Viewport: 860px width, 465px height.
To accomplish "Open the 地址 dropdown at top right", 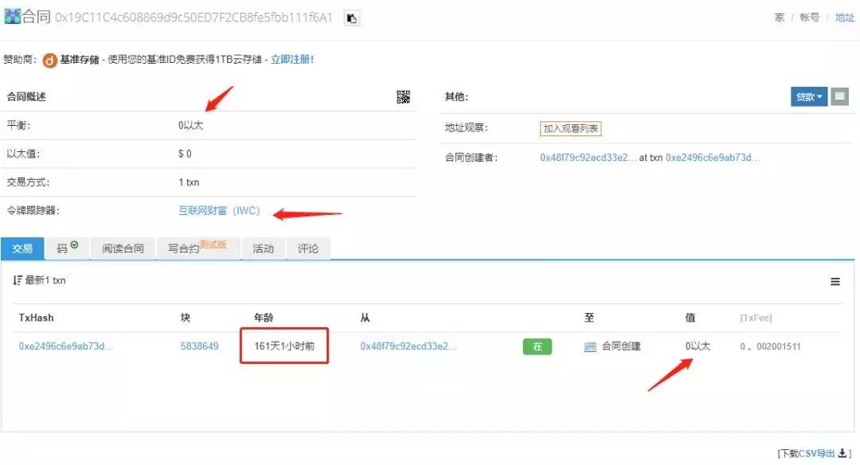I will tap(844, 17).
